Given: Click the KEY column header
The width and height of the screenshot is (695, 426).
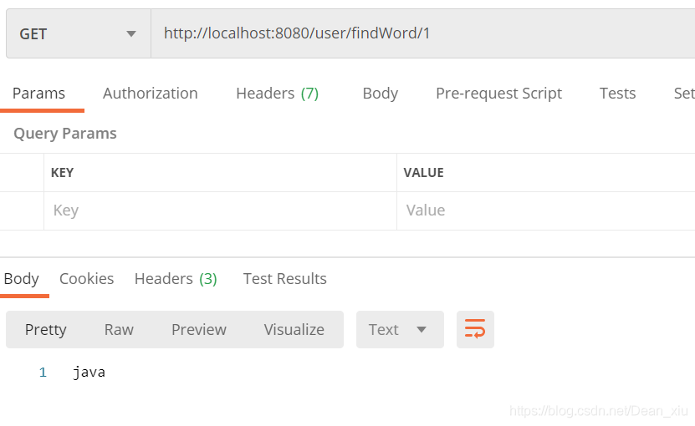Looking at the screenshot, I should tap(62, 173).
